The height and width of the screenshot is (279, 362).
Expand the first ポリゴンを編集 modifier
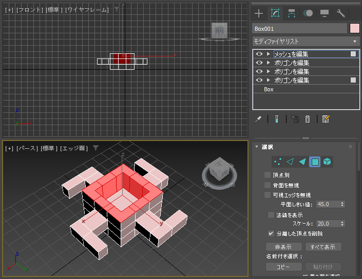[x=268, y=63]
